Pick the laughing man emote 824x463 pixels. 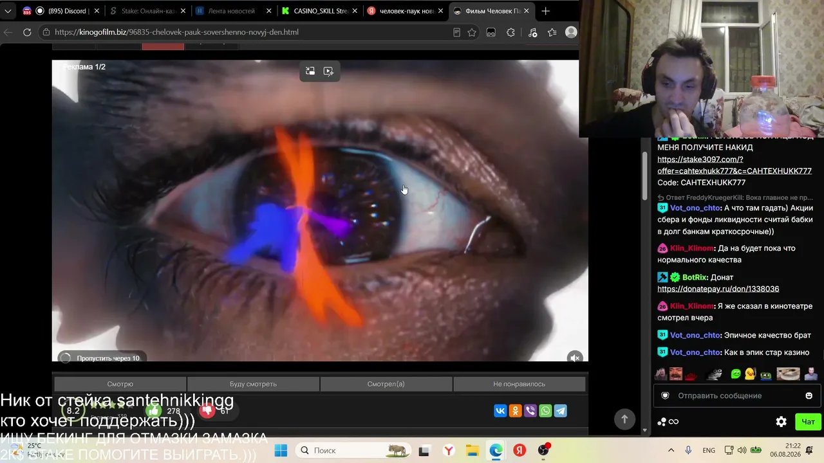point(675,374)
